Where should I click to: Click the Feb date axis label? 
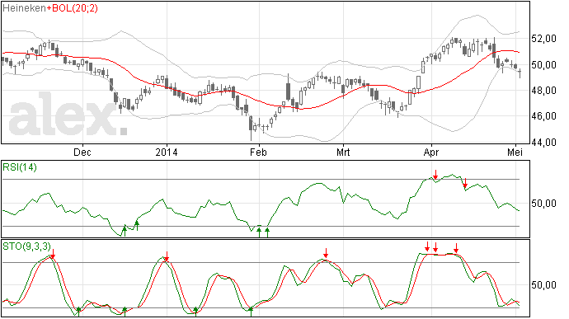[258, 152]
